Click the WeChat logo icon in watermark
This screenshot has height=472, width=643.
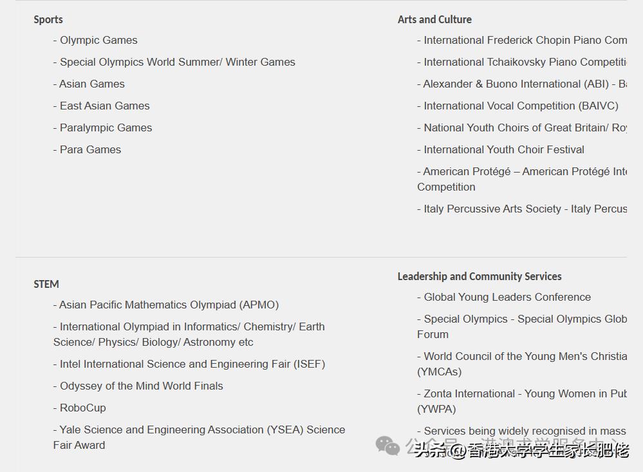coord(387,445)
